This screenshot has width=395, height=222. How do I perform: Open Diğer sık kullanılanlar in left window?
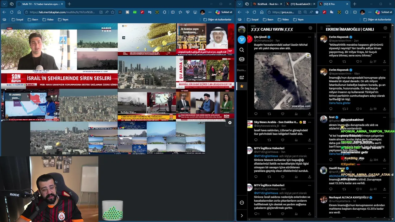pos(217,19)
